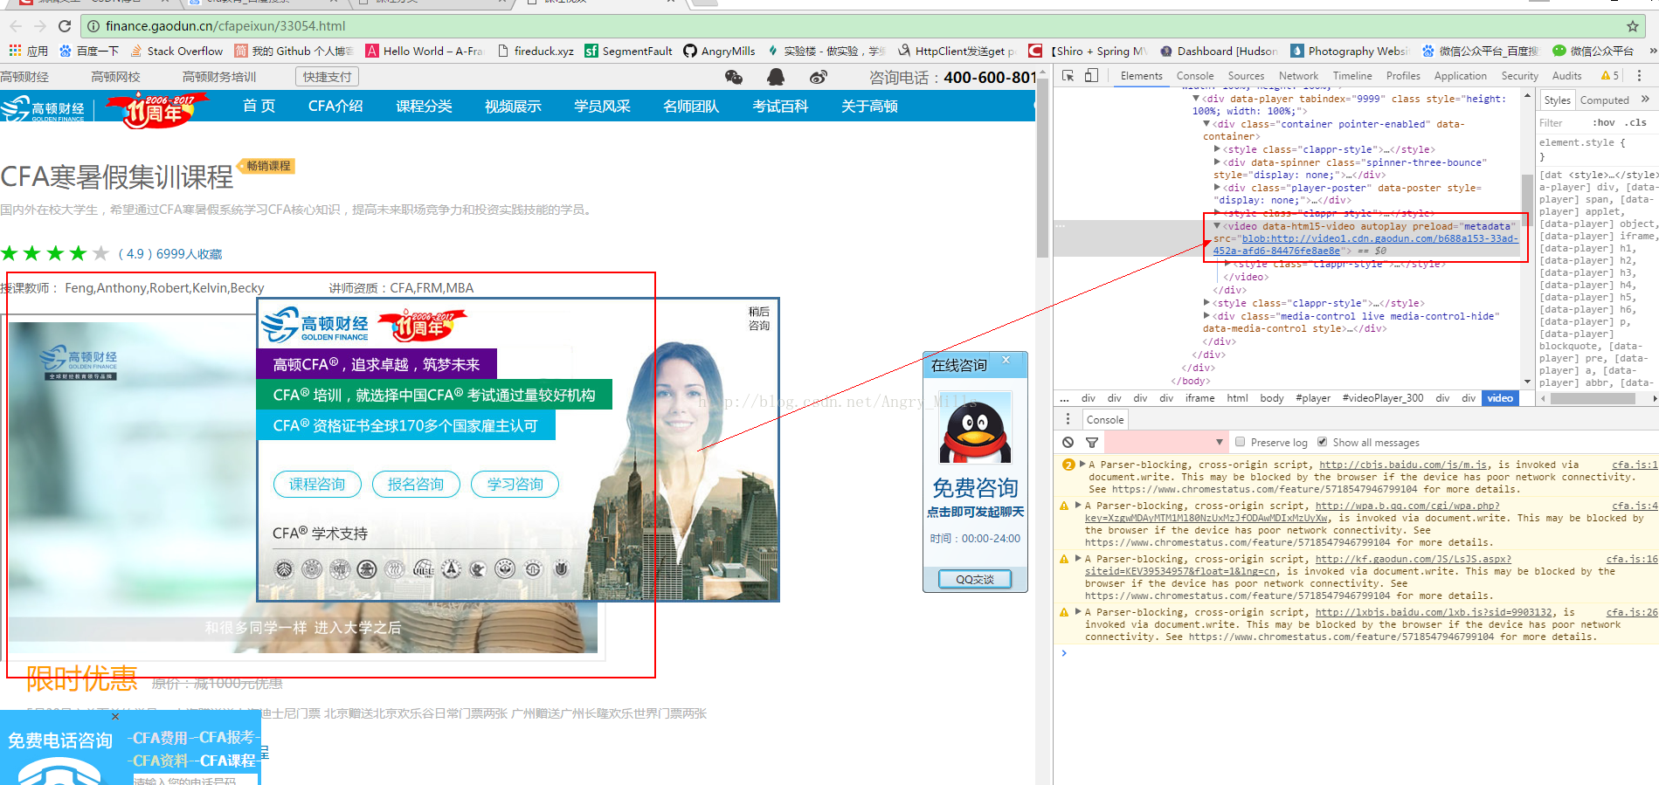Screen dimensions: 1659x785
Task: Click the Styles Filter input field
Action: [x=1561, y=122]
